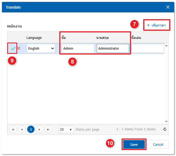Image resolution: width=176 pixels, height=156 pixels.
Task: Cancel row edit with red X
Action: [19, 49]
